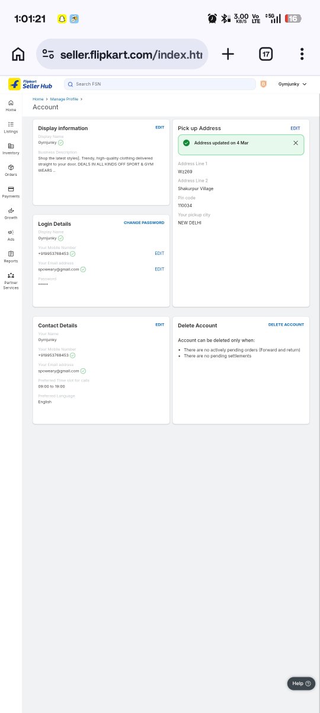Viewport: 320px width, 713px height.
Task: Tap Snapchat notification icon in status bar
Action: [61, 19]
